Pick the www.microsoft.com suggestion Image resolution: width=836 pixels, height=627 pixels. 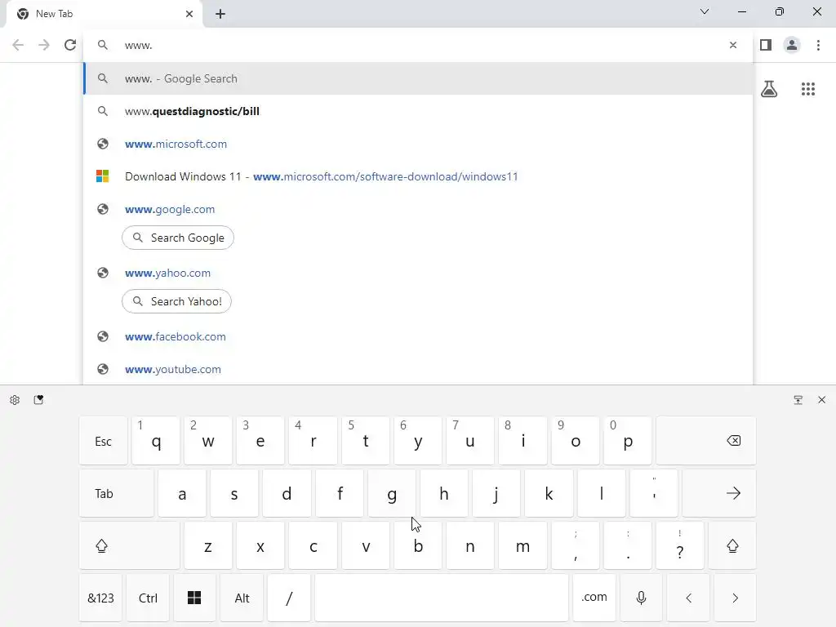pyautogui.click(x=419, y=144)
